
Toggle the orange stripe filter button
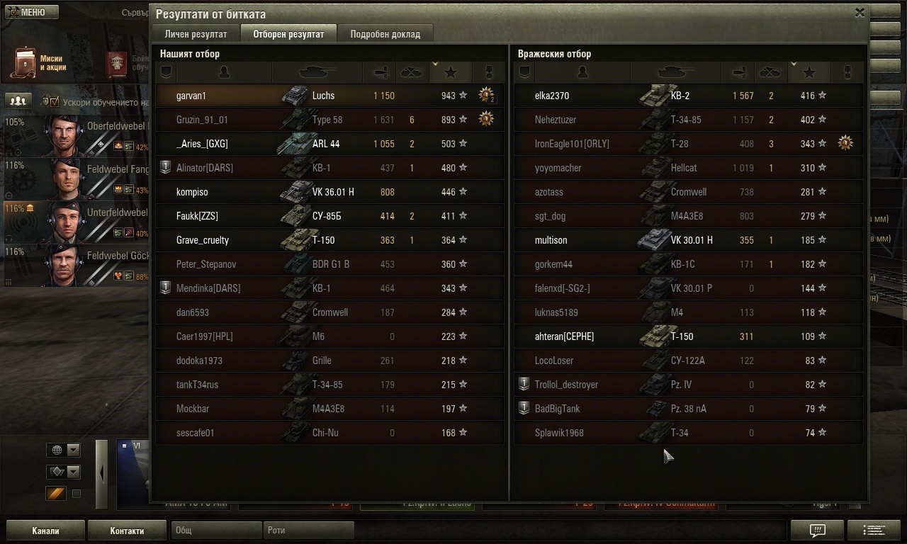(56, 494)
